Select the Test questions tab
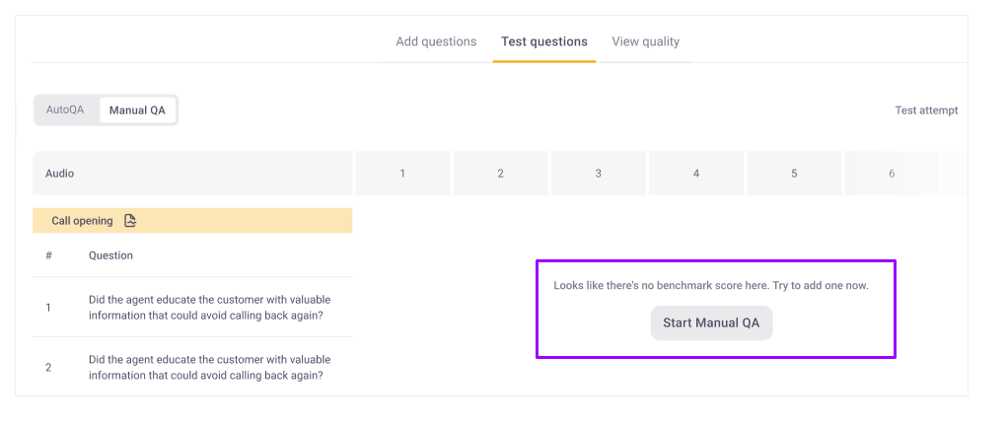The width and height of the screenshot is (1006, 426). click(x=544, y=41)
